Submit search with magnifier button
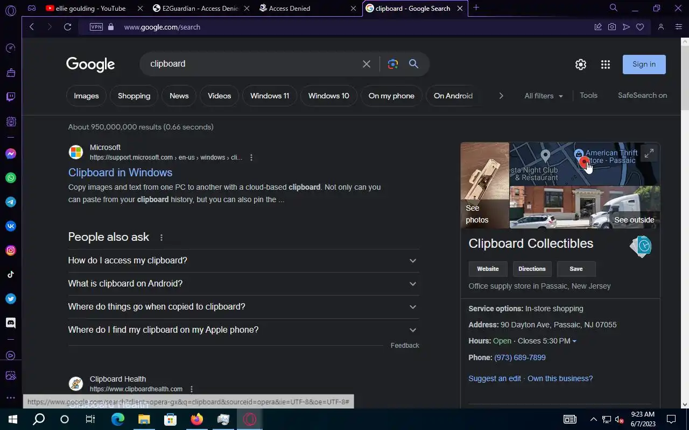The height and width of the screenshot is (430, 689). [413, 64]
